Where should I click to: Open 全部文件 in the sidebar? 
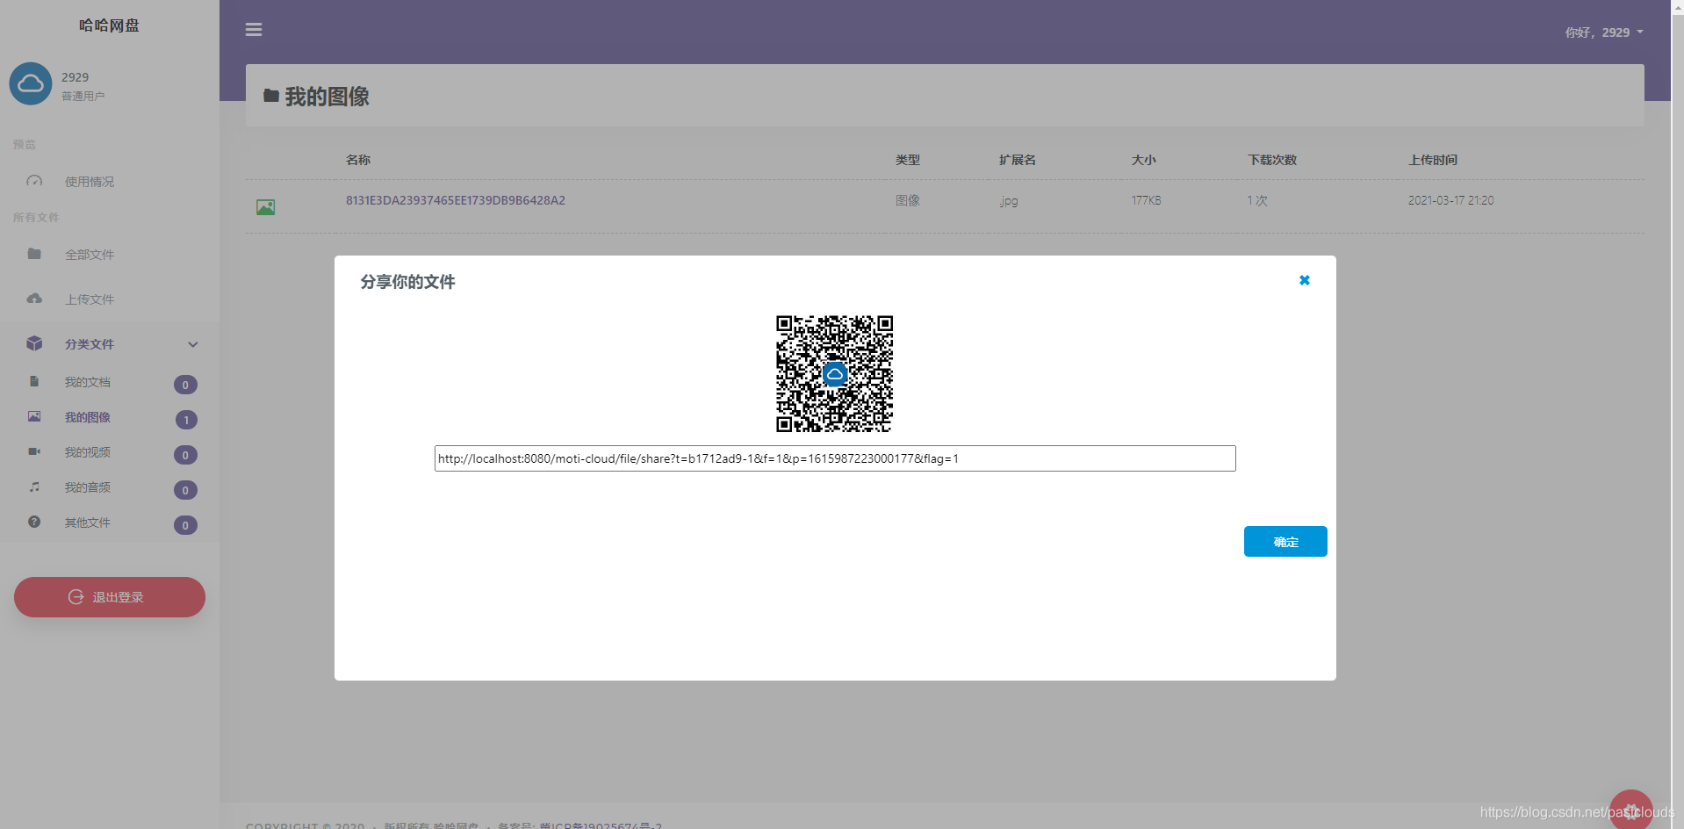90,255
